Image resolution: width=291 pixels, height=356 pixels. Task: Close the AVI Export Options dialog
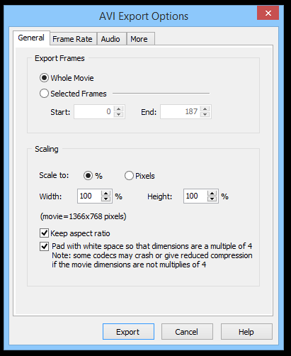tap(268, 13)
